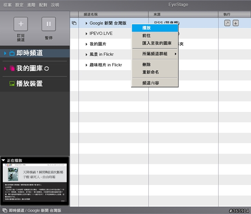Collapse the 正在播放 preview panel

[4, 160]
